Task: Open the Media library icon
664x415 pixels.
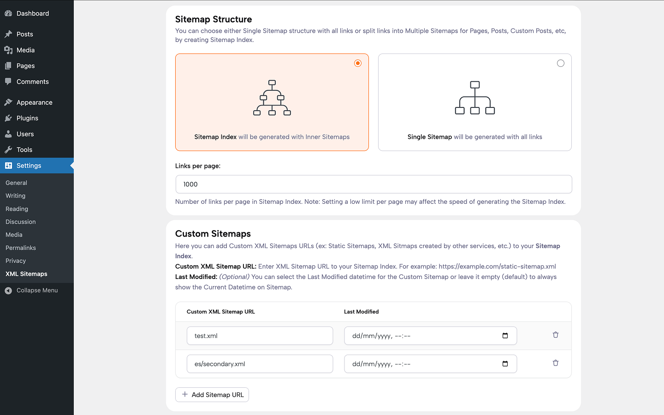Action: (8, 50)
